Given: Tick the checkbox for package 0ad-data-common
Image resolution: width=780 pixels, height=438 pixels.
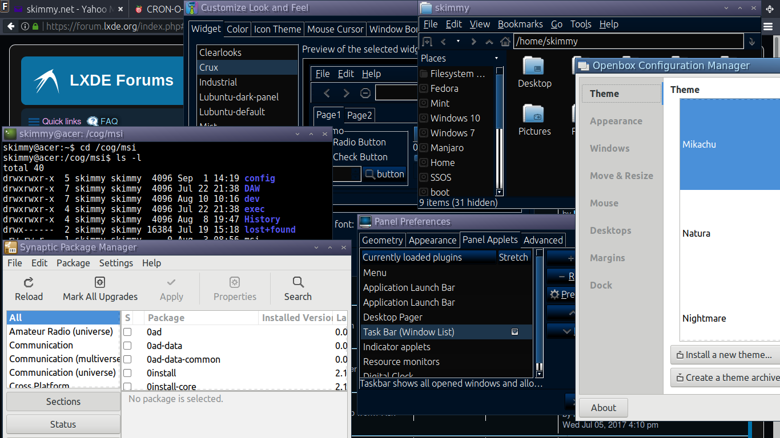Looking at the screenshot, I should 128,359.
